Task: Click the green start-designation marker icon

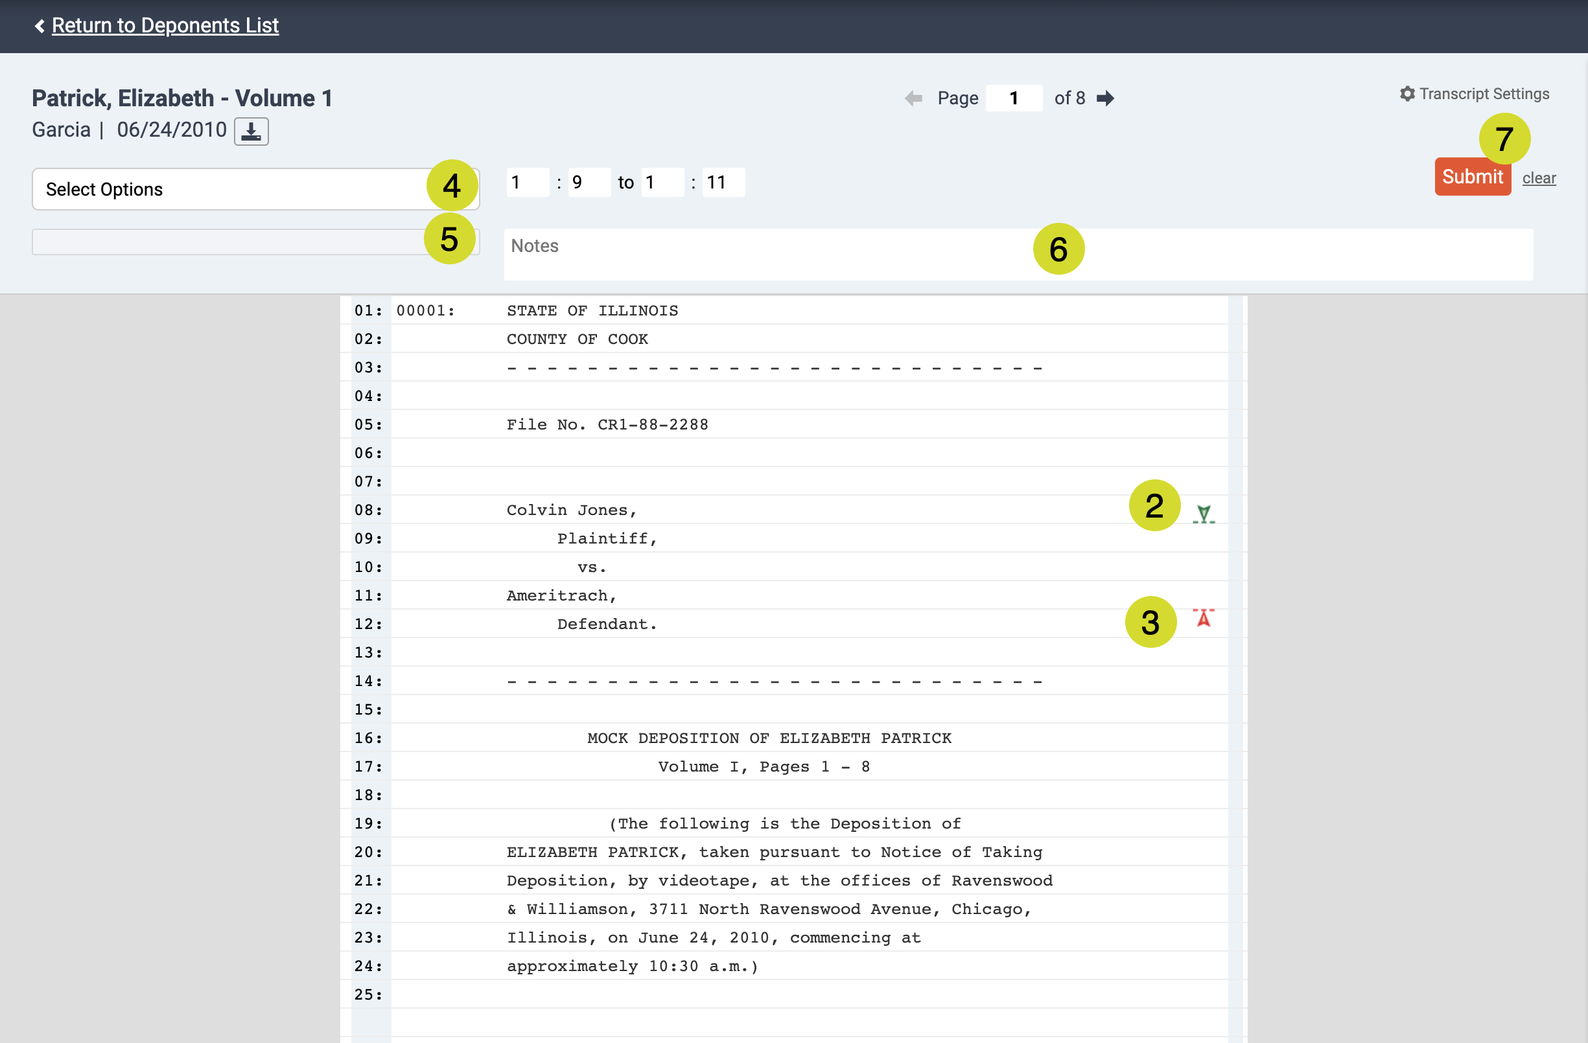Action: coord(1204,514)
